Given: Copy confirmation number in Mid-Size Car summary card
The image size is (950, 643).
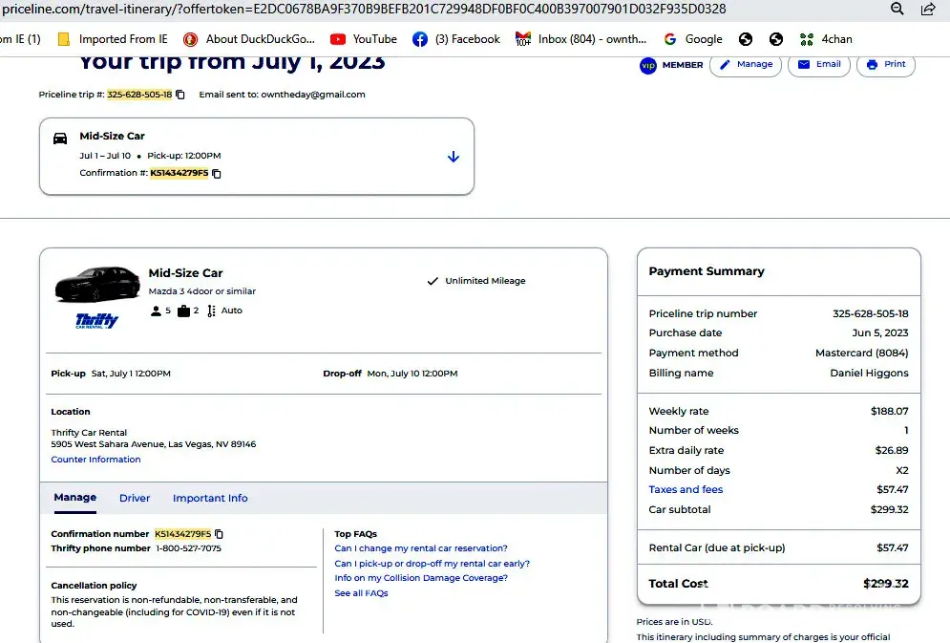Looking at the screenshot, I should click(x=217, y=173).
